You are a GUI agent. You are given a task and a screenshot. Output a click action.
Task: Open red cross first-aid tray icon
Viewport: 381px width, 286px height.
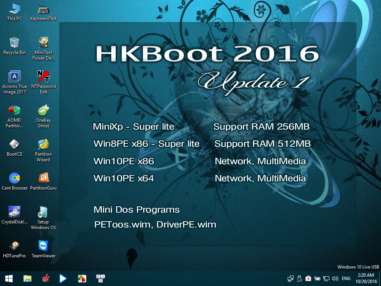(x=308, y=279)
